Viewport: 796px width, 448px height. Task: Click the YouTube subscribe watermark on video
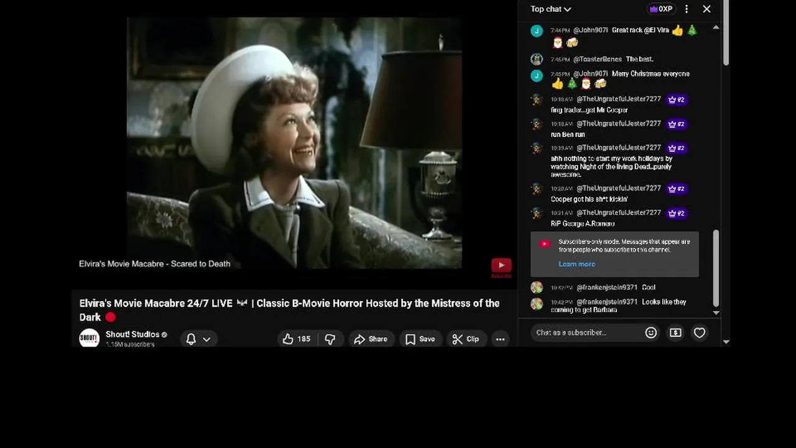501,268
